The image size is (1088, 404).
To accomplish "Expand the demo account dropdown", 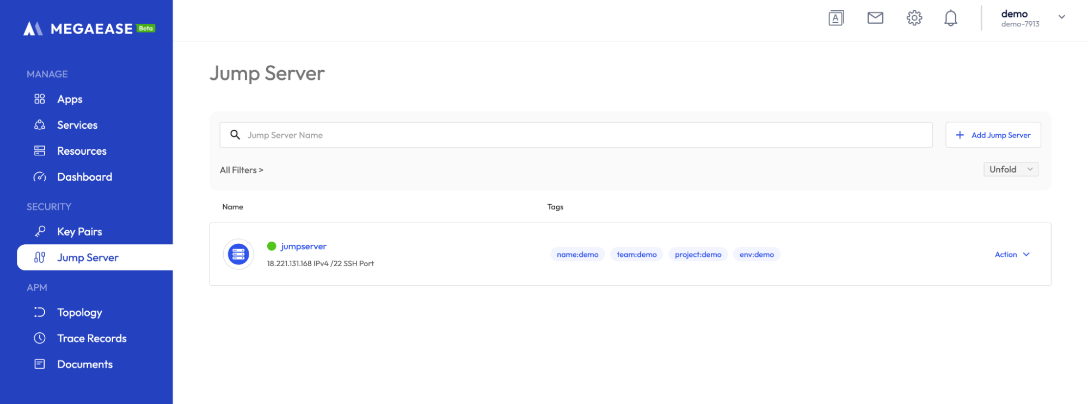I will coord(1061,17).
